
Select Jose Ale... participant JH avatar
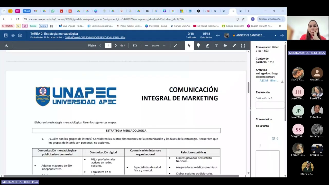coord(298,92)
